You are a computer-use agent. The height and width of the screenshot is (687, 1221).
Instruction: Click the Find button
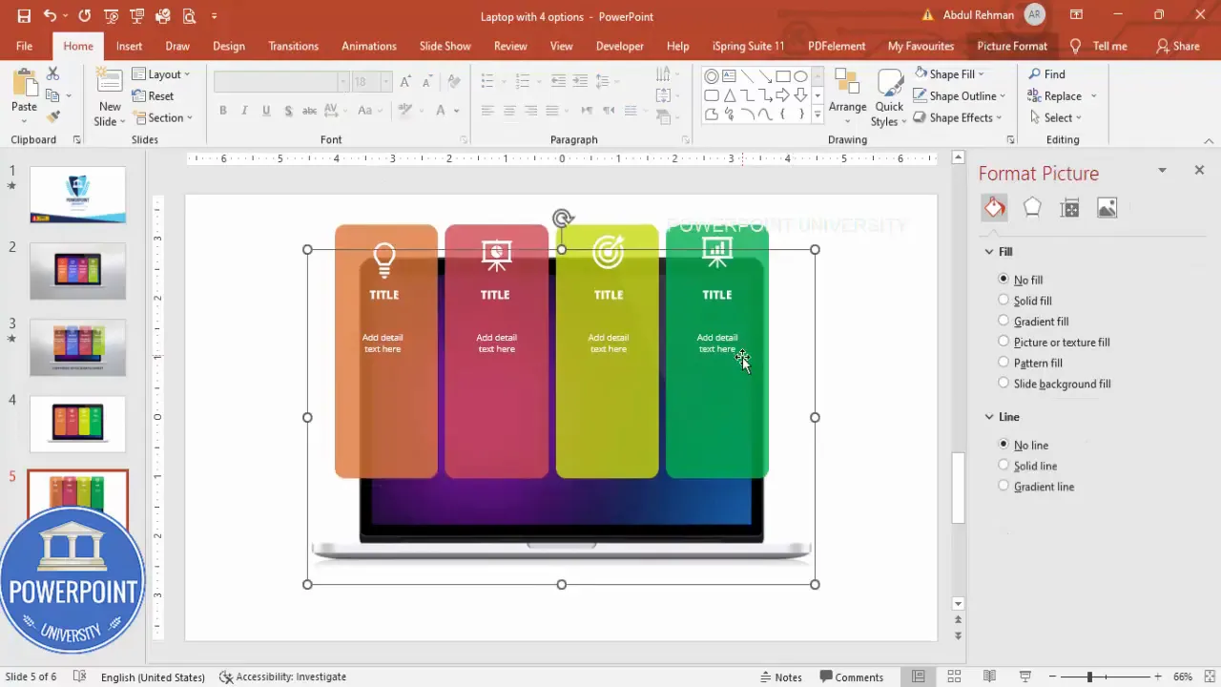1046,73
